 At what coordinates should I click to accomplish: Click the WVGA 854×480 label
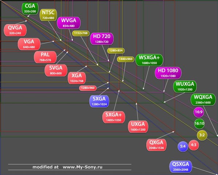pos(69,23)
